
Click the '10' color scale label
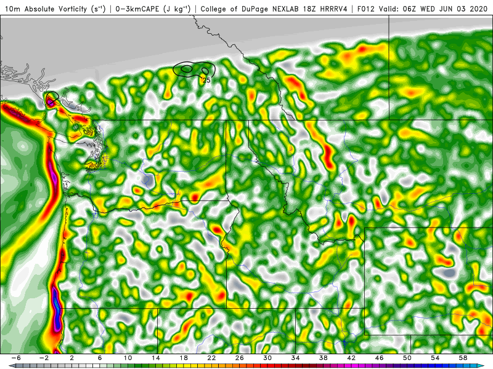pyautogui.click(x=128, y=358)
